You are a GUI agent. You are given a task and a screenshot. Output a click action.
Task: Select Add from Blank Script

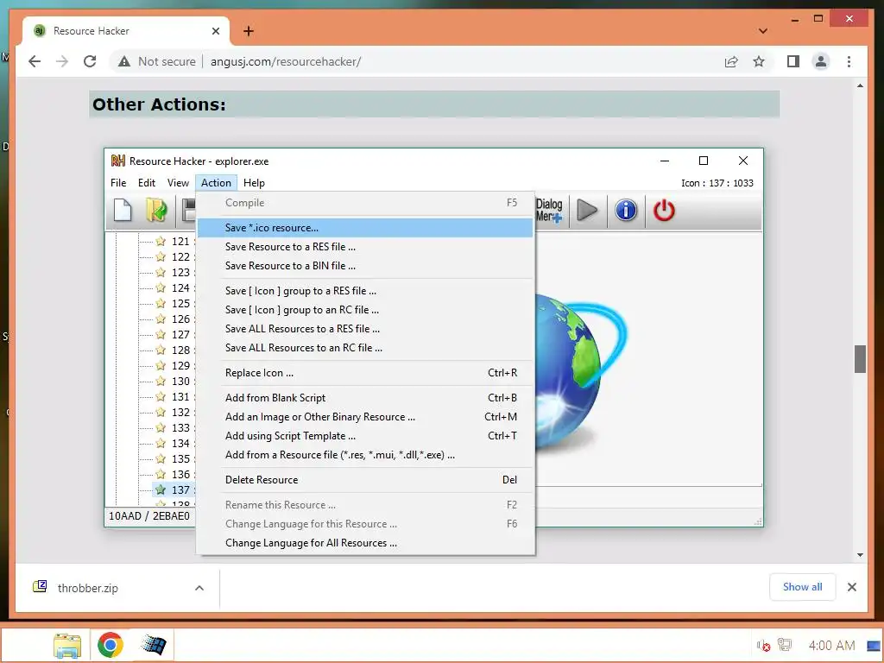(x=365, y=398)
